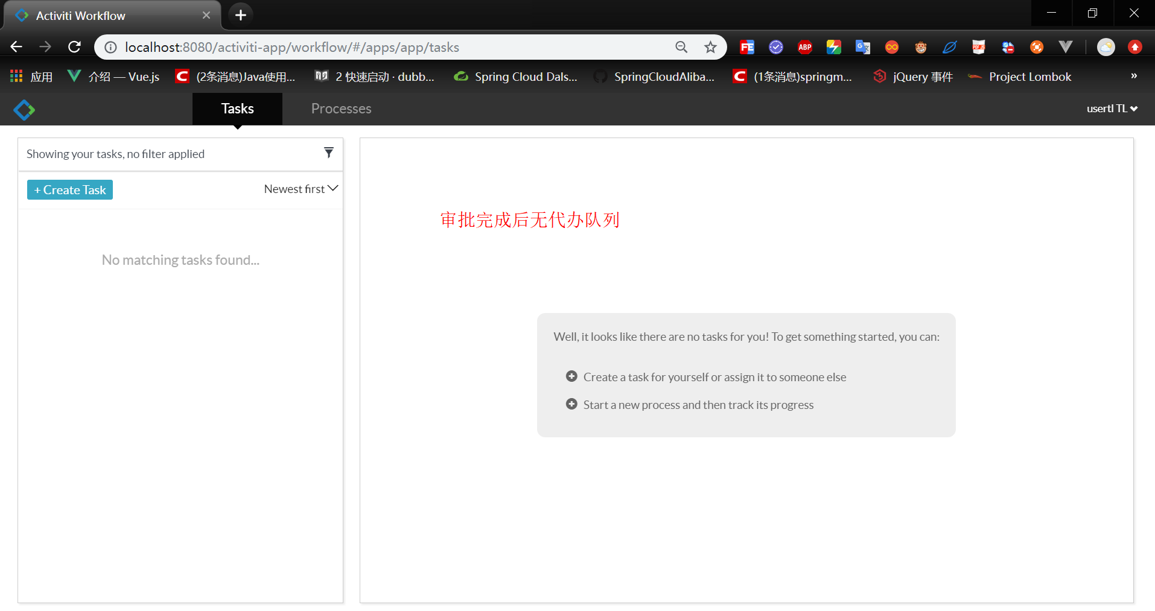Select the Tasks tab

pyautogui.click(x=237, y=109)
